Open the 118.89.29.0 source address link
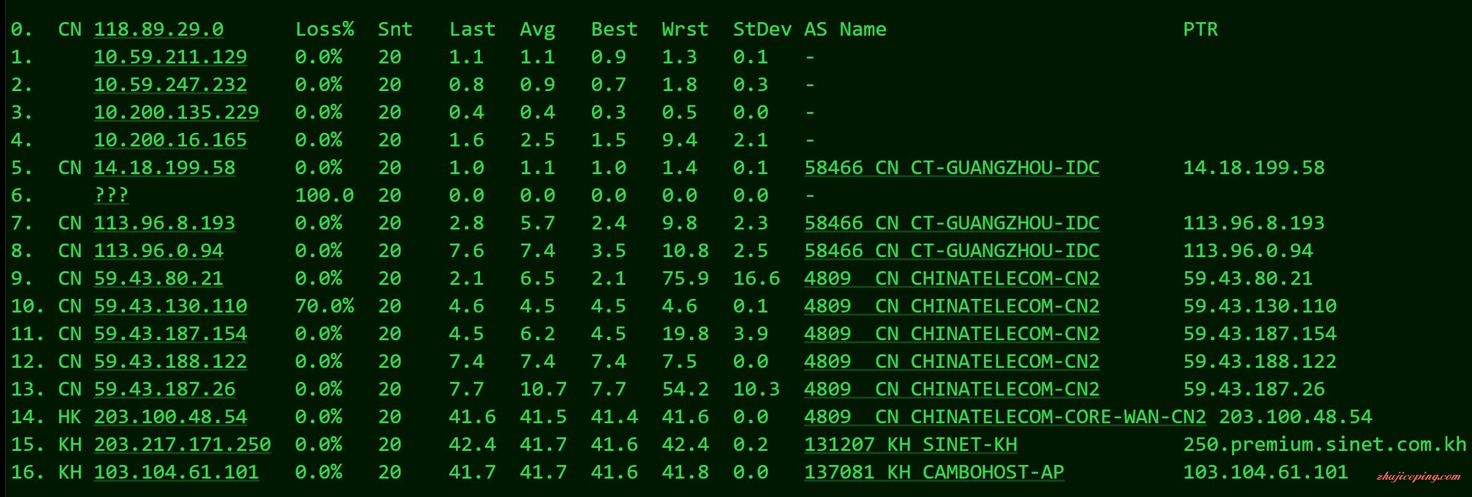 click(x=159, y=30)
